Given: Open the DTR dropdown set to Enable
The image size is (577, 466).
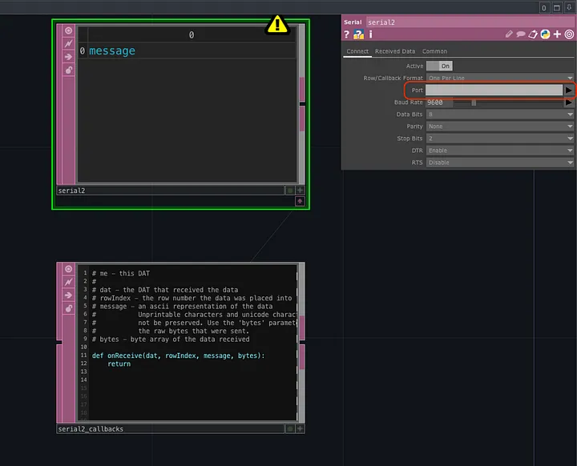Looking at the screenshot, I should pos(500,151).
